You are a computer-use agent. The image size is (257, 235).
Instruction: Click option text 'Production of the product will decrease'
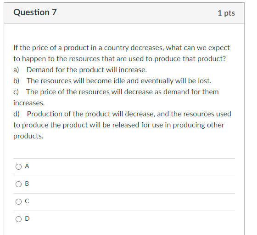122,125
